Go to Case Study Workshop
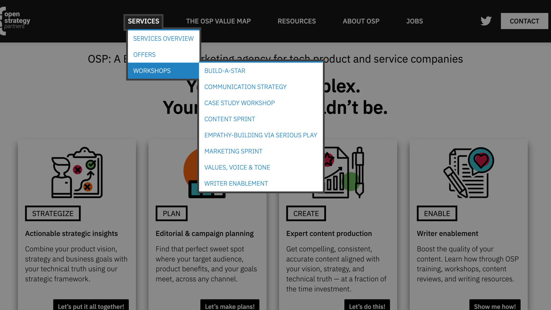This screenshot has height=310, width=551. [x=239, y=103]
